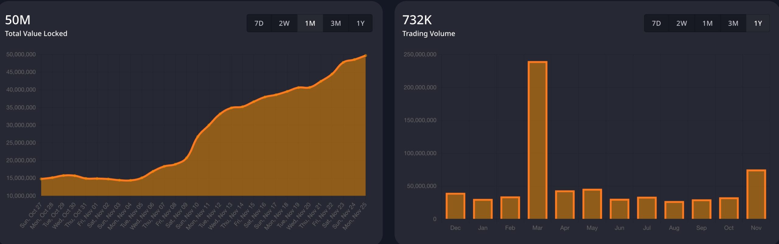Click the Mar x-axis month label
Viewport: 779px width, 244px height.
[537, 228]
